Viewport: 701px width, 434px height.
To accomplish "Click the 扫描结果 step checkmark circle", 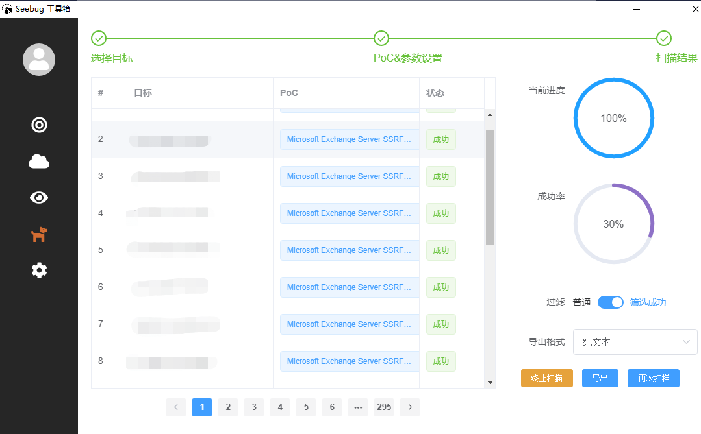I will [x=664, y=38].
